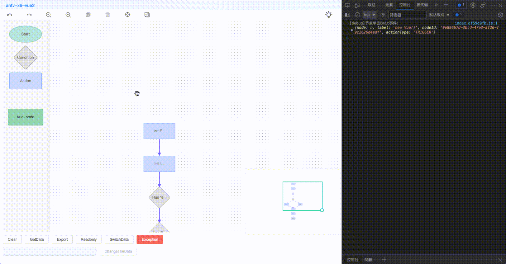
Task: Click the trash delete icon
Action: point(108,15)
